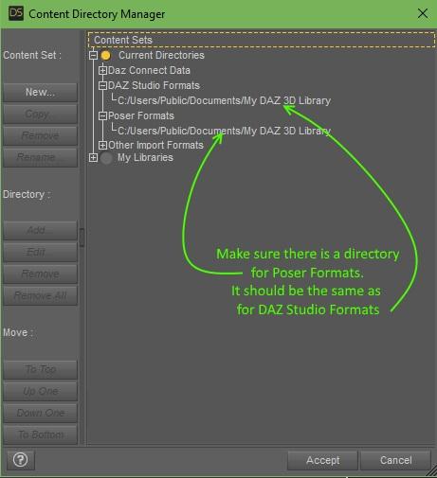437x478 pixels.
Task: Expand the Other Import Formats node
Action: pos(102,145)
